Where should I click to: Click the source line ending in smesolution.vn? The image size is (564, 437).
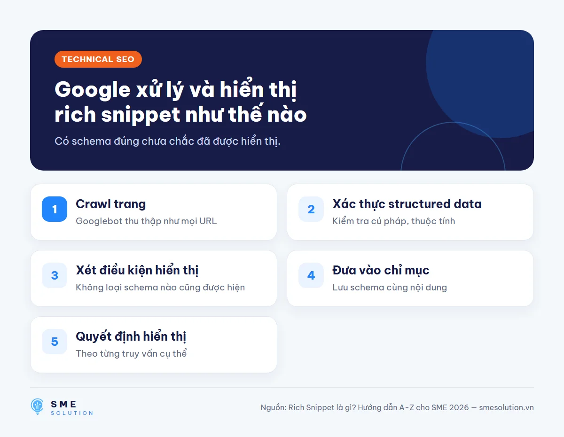[397, 407]
